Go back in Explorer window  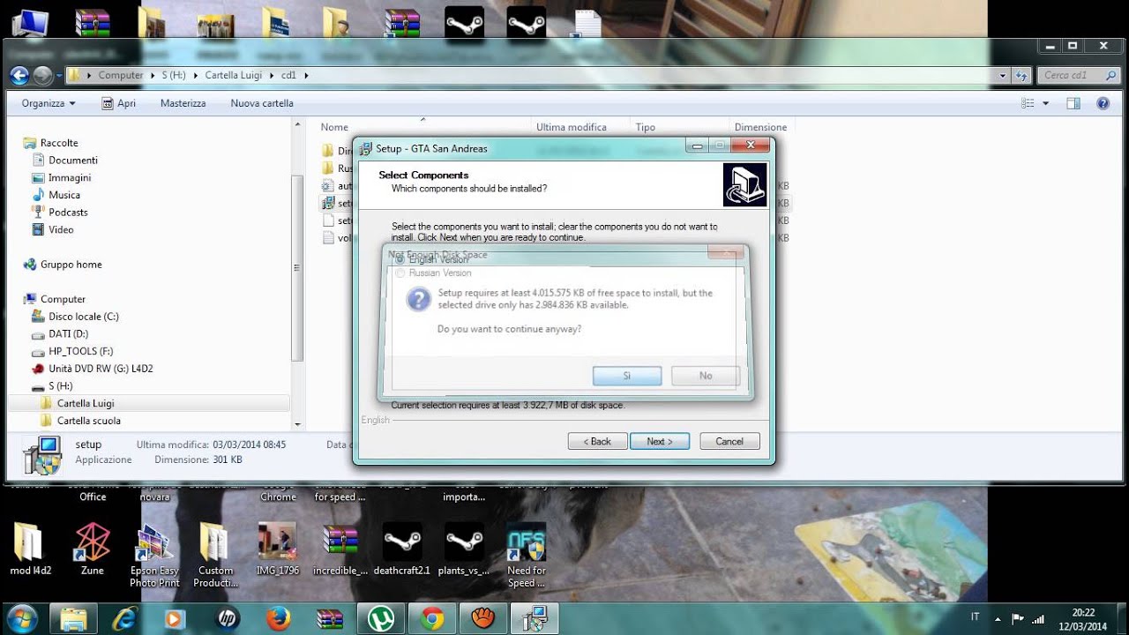click(19, 76)
